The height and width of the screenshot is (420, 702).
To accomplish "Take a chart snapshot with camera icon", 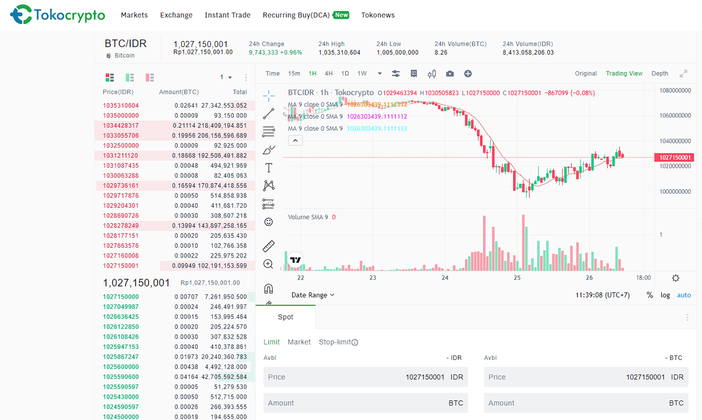I will coord(450,74).
